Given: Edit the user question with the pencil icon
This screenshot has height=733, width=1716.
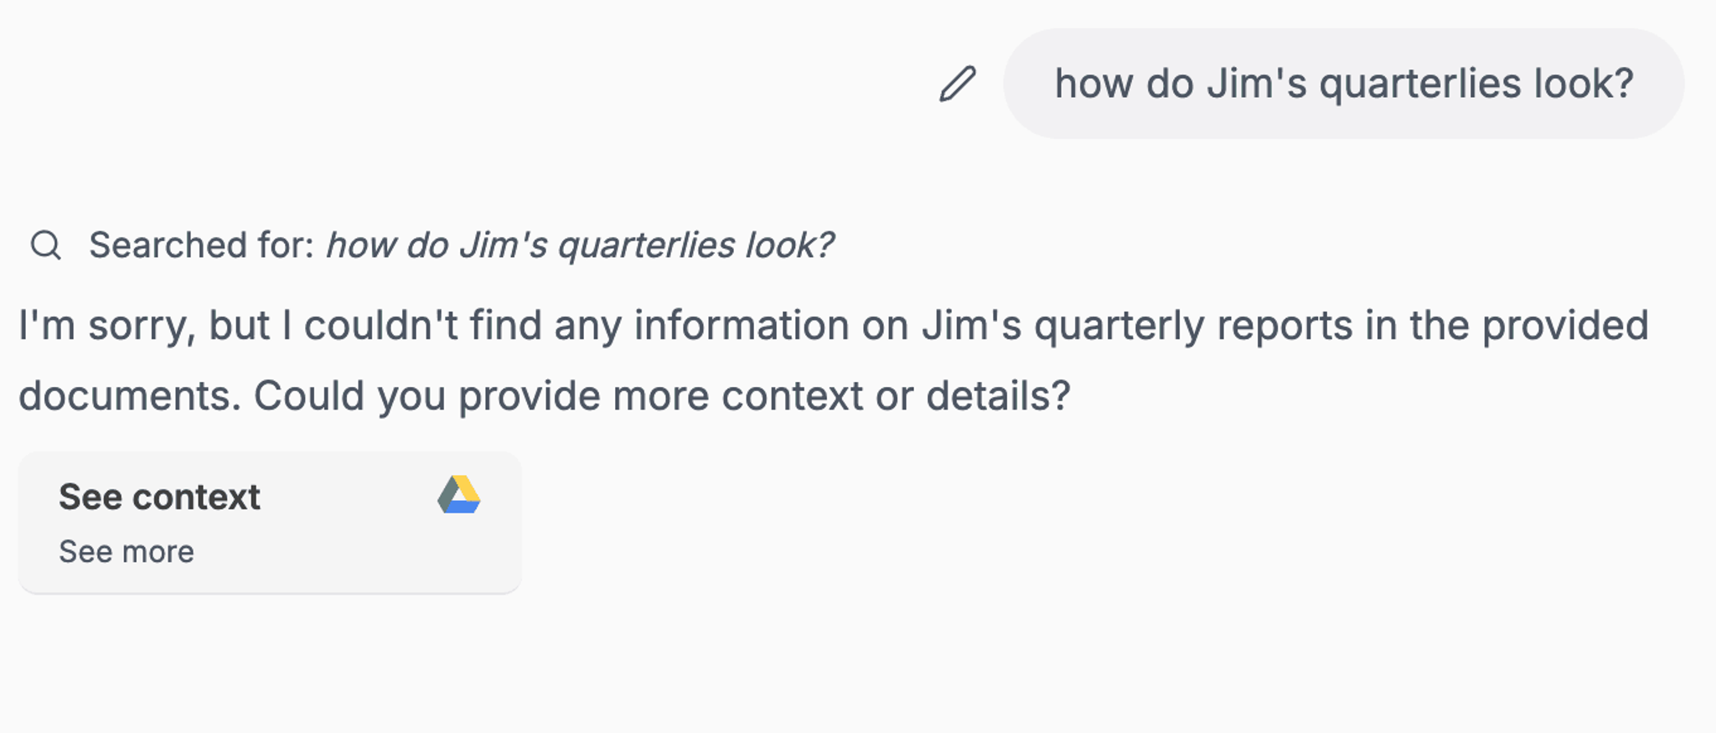Looking at the screenshot, I should tap(958, 84).
